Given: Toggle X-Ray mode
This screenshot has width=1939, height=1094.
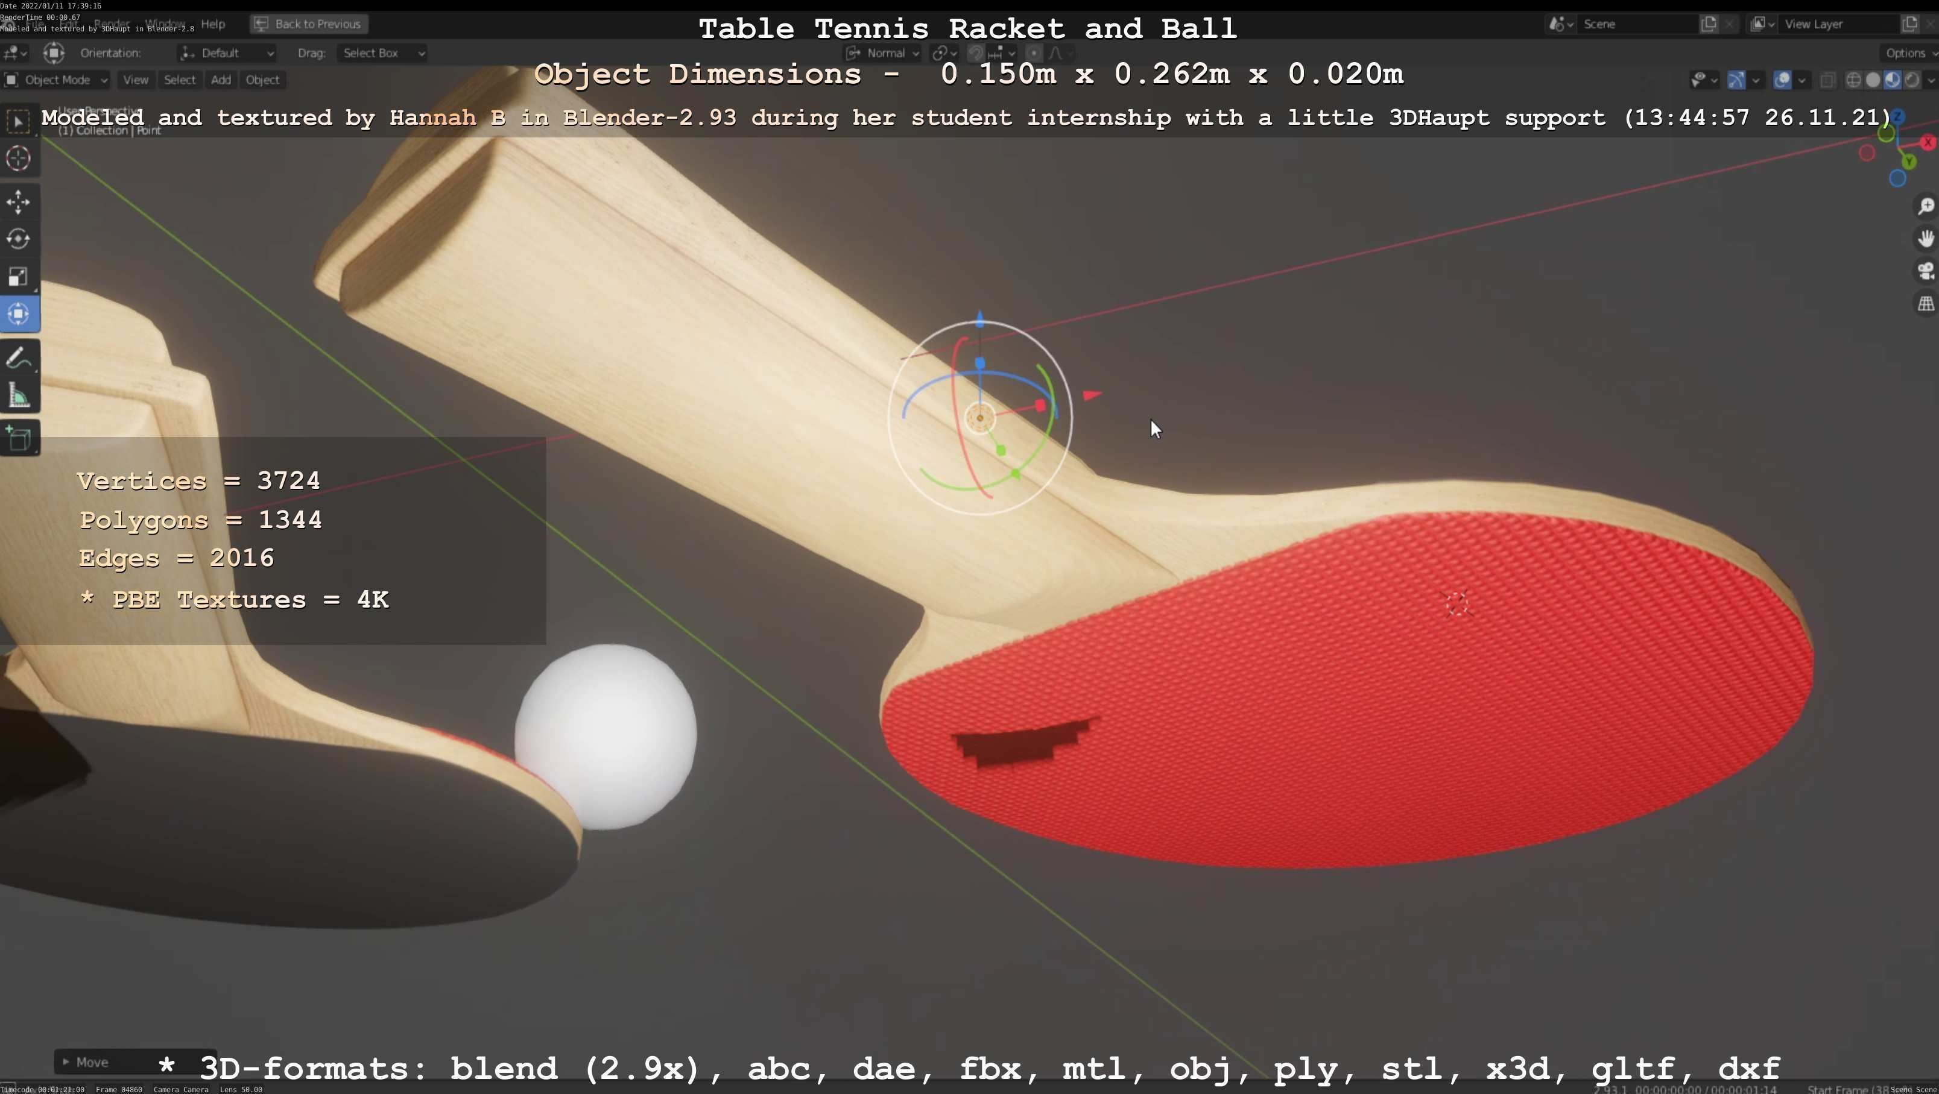Looking at the screenshot, I should [1827, 80].
